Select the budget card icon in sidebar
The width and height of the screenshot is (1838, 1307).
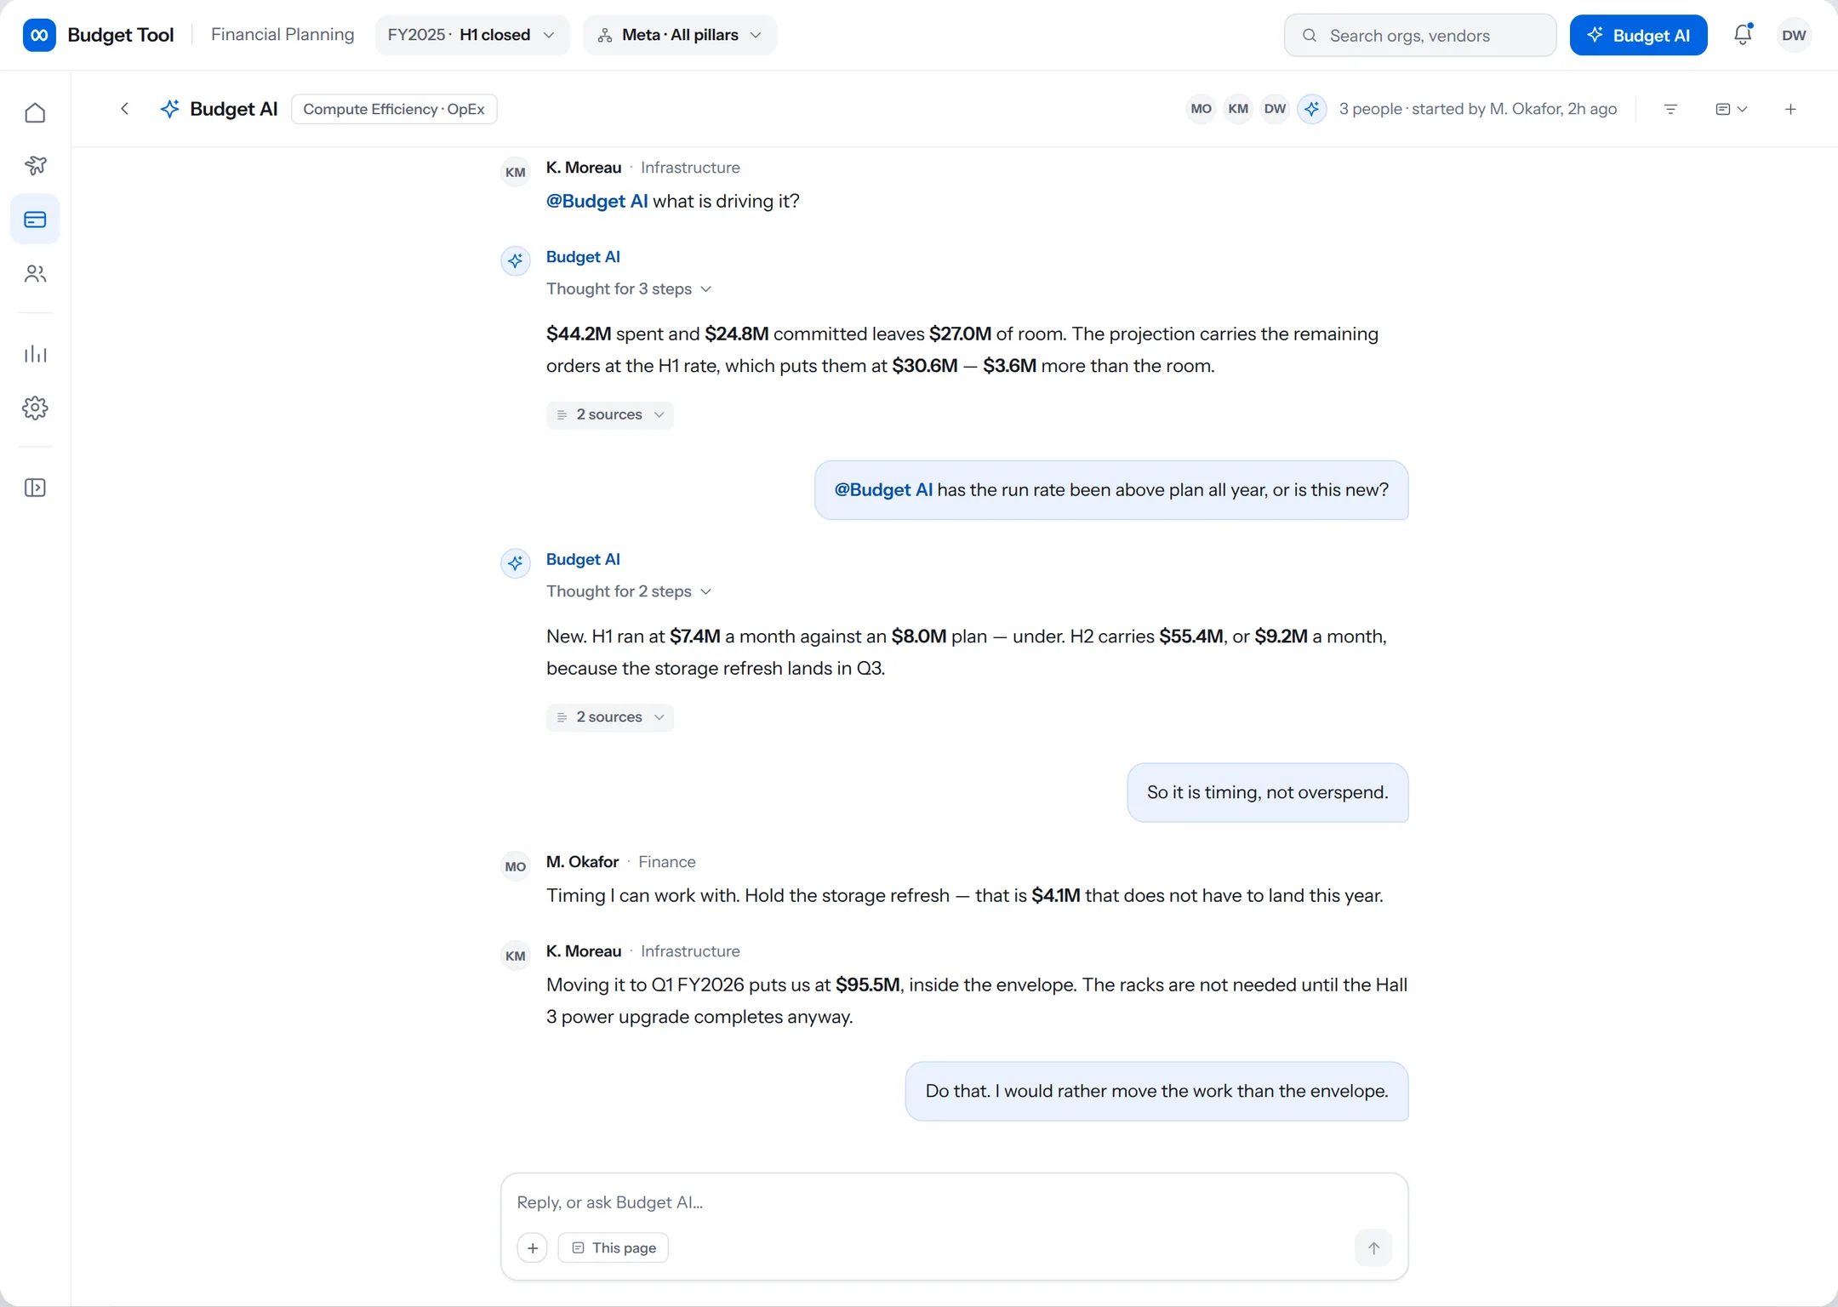(35, 220)
